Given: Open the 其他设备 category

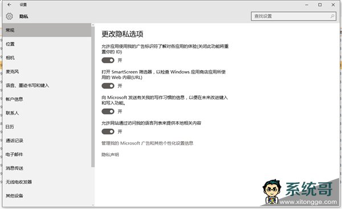Looking at the screenshot, I should 47,196.
